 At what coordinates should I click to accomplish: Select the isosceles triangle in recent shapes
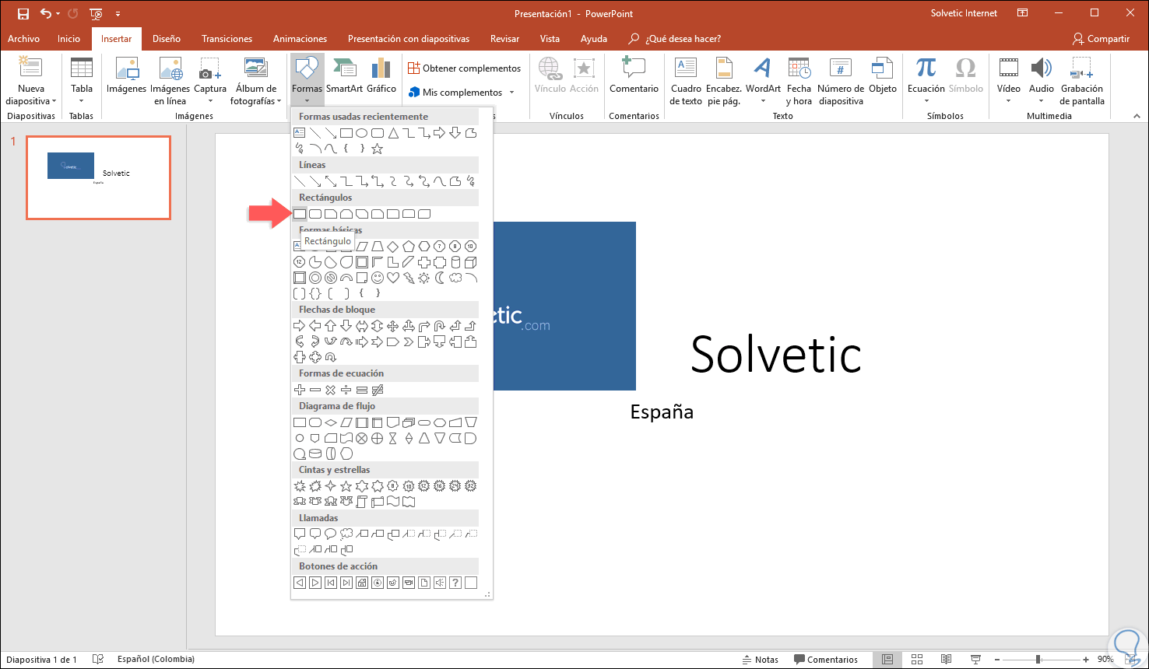393,133
